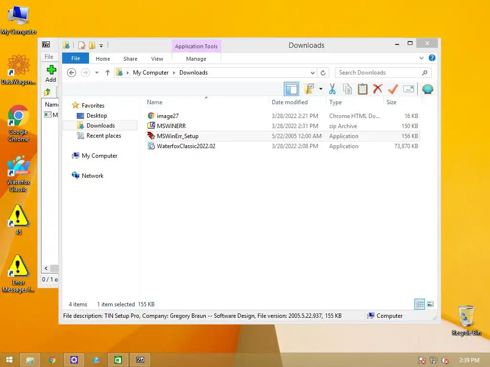The height and width of the screenshot is (367, 490).
Task: Click the Up arrow to parent folder
Action: point(108,73)
